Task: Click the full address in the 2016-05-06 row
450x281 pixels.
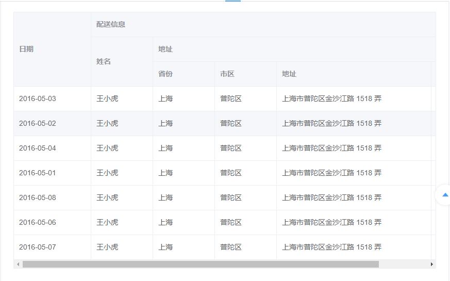Action: tap(332, 222)
